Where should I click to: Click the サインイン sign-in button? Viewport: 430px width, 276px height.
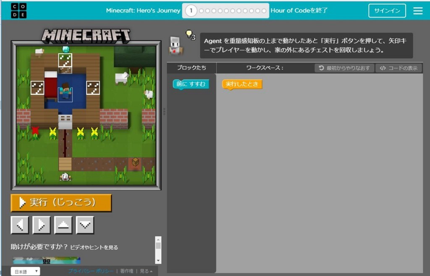coord(387,10)
